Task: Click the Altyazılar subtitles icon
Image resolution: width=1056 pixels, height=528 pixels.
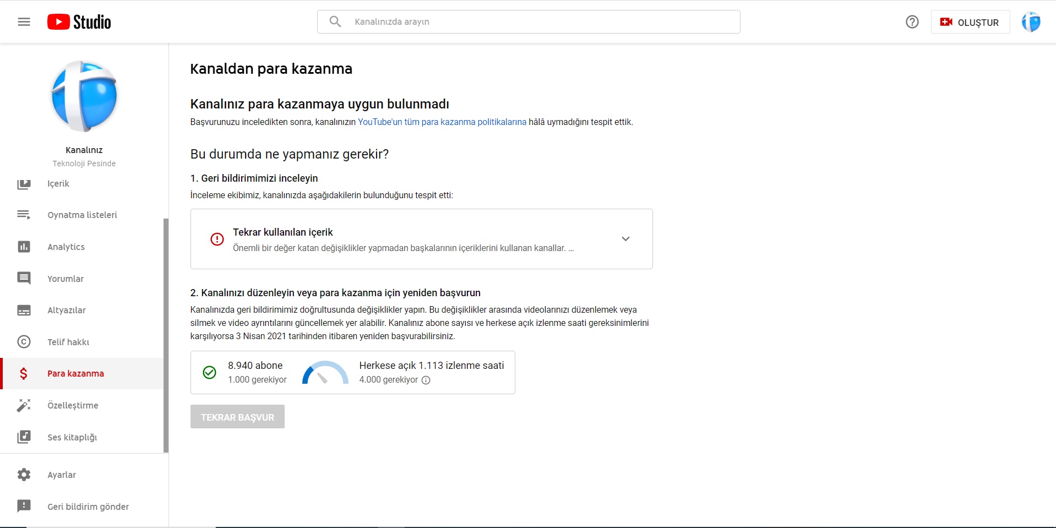Action: click(24, 311)
